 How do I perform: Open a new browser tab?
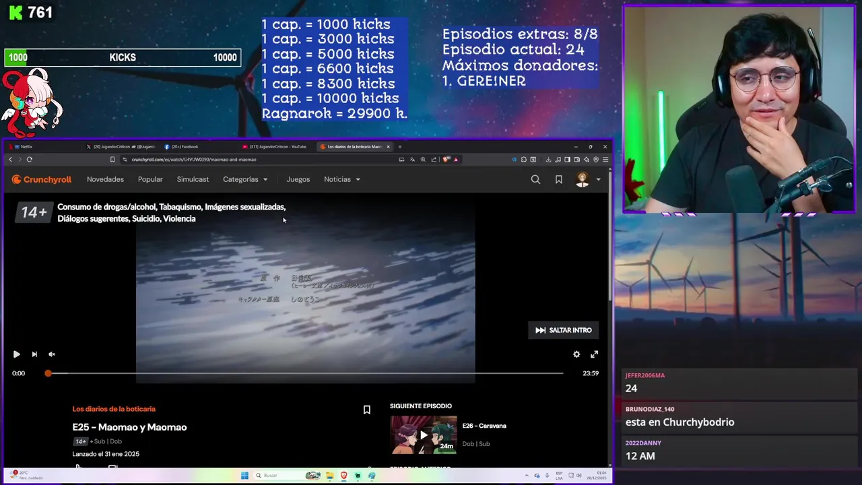399,146
